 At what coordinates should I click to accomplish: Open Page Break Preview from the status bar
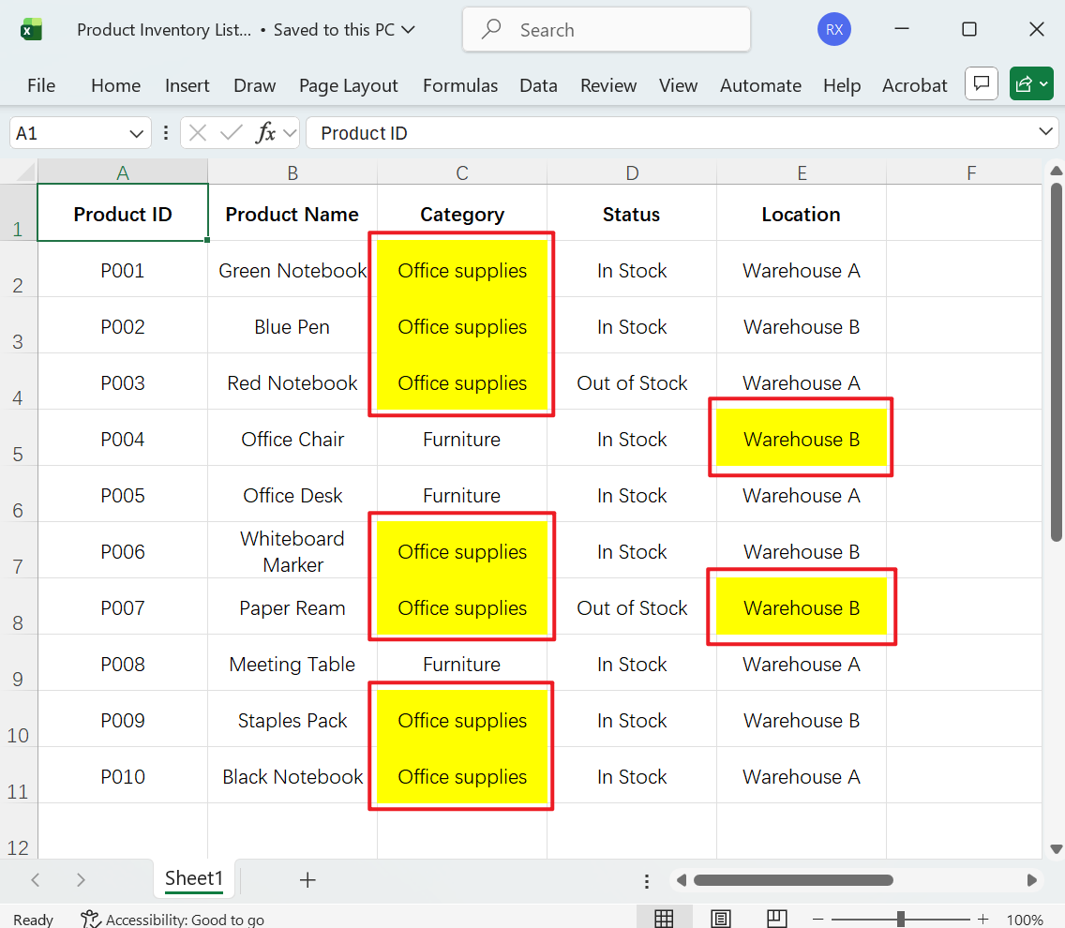coord(775,916)
